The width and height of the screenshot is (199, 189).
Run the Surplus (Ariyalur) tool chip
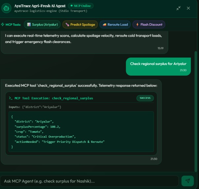pyautogui.click(x=42, y=24)
